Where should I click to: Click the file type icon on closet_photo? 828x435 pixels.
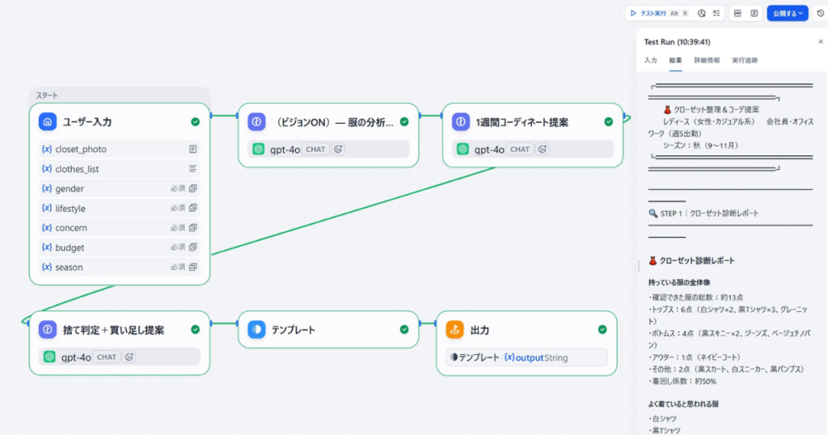(x=192, y=150)
